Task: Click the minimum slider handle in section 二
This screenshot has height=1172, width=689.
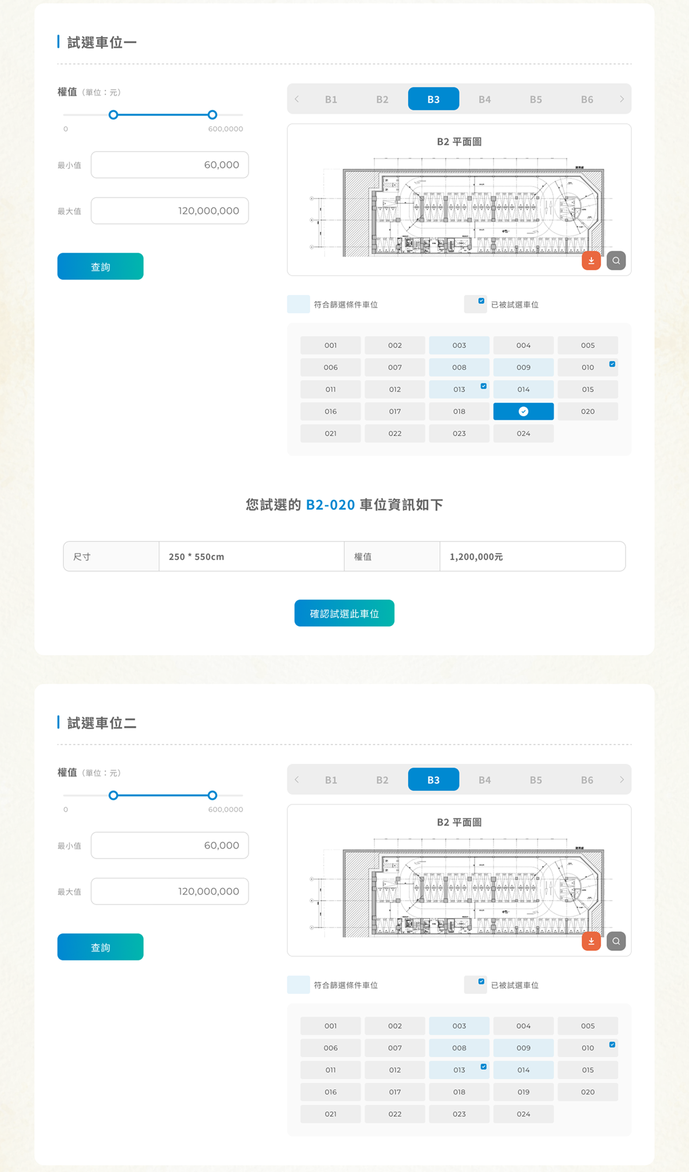Action: point(113,796)
